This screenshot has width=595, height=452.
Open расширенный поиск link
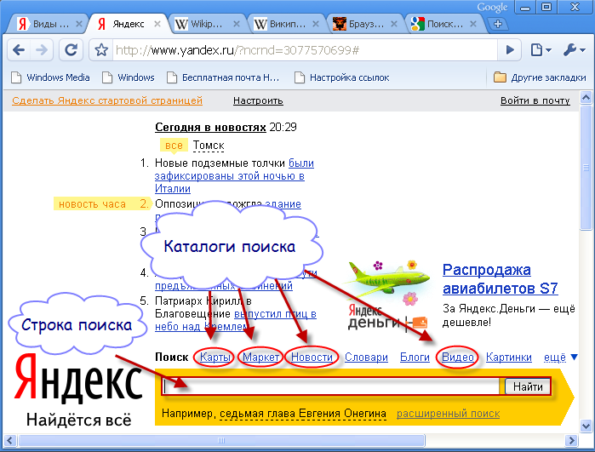[448, 414]
